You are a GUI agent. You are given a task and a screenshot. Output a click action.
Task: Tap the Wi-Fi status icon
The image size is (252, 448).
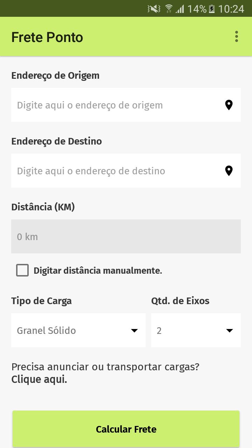(x=169, y=9)
